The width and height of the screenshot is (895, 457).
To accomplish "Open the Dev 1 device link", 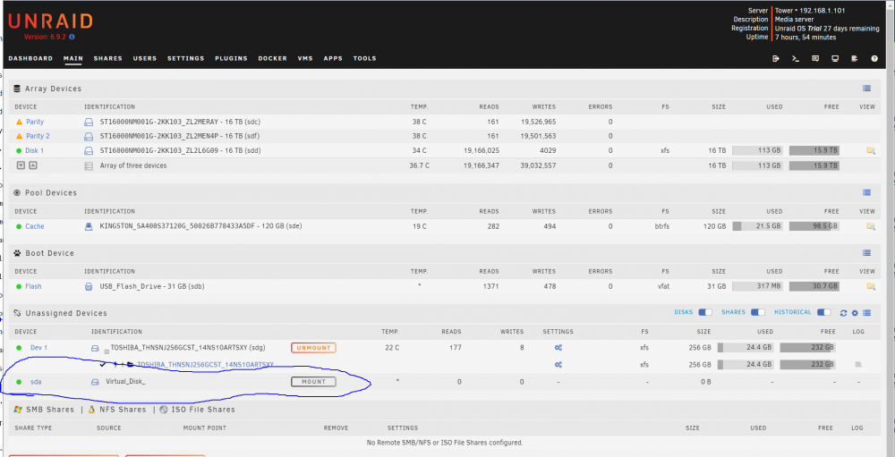I will point(38,348).
